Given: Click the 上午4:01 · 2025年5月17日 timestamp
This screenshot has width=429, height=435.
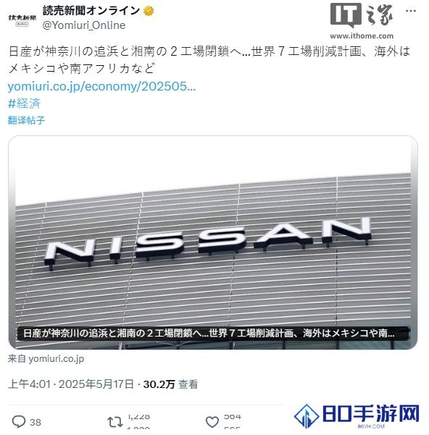Looking at the screenshot, I should point(71,384).
